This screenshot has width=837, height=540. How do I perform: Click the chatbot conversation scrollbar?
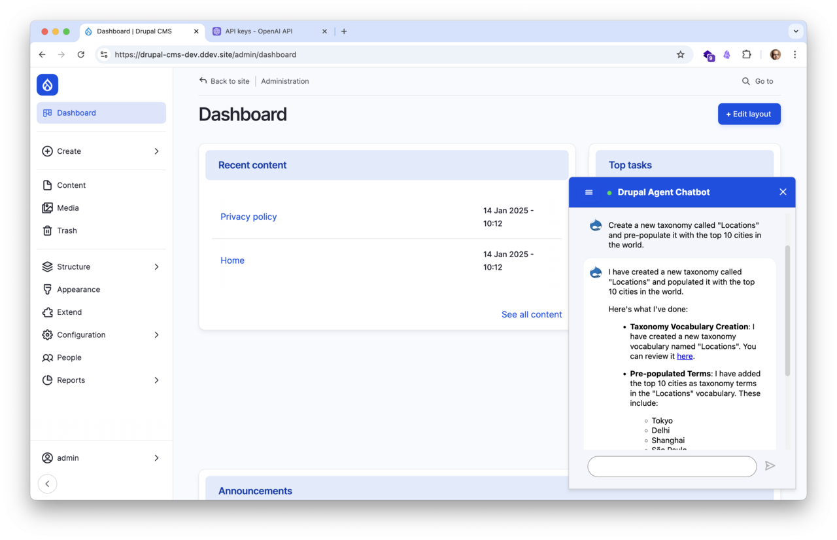[787, 311]
